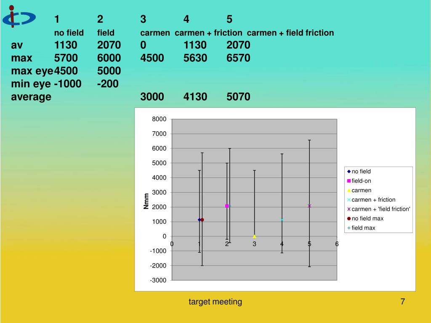Click the slide number 7
The width and height of the screenshot is (431, 323).
coord(402,302)
